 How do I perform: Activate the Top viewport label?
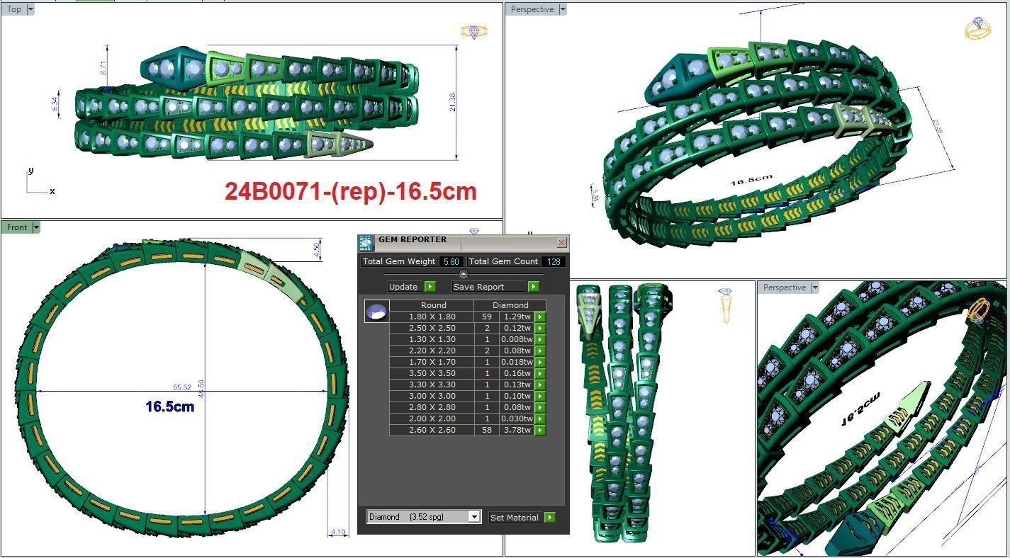pos(14,9)
